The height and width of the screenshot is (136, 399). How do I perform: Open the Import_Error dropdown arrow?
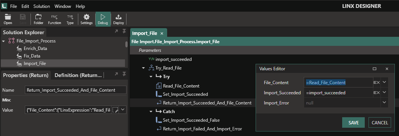coord(384,103)
